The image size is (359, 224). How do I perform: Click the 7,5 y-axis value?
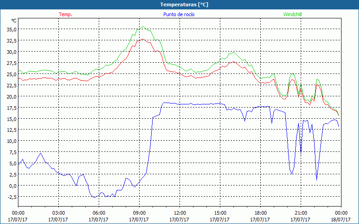point(13,152)
